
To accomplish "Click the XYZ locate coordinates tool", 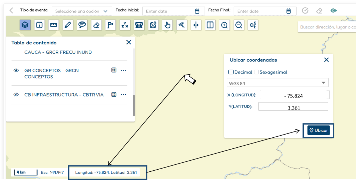I will tap(253, 25).
